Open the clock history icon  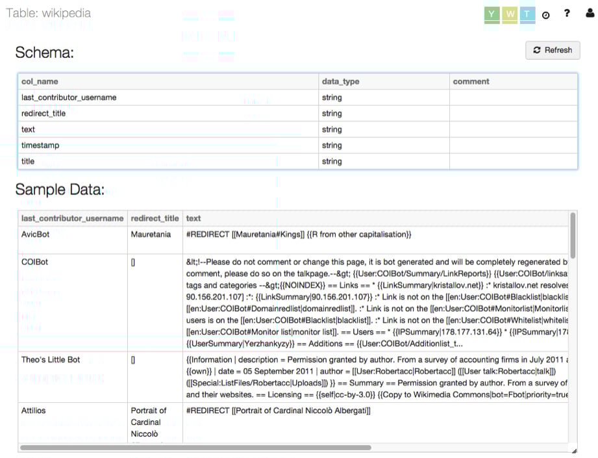pyautogui.click(x=546, y=16)
